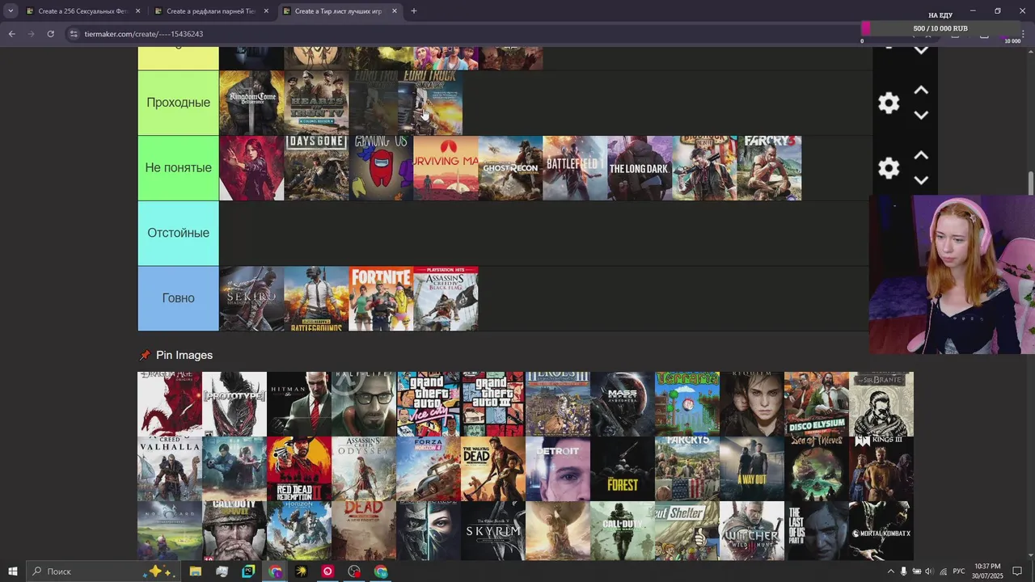Image resolution: width=1035 pixels, height=582 pixels.
Task: Launch PyCharm from the taskbar
Action: point(248,571)
